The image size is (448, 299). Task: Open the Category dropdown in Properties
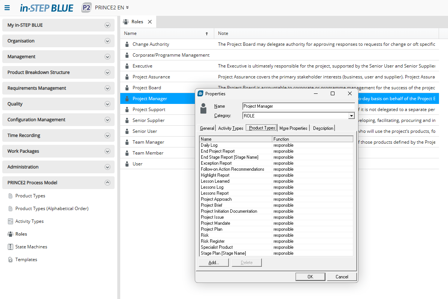[351, 116]
